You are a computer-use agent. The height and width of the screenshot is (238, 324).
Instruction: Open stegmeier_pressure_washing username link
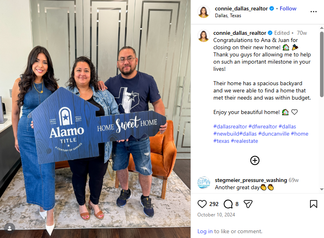tap(251, 180)
